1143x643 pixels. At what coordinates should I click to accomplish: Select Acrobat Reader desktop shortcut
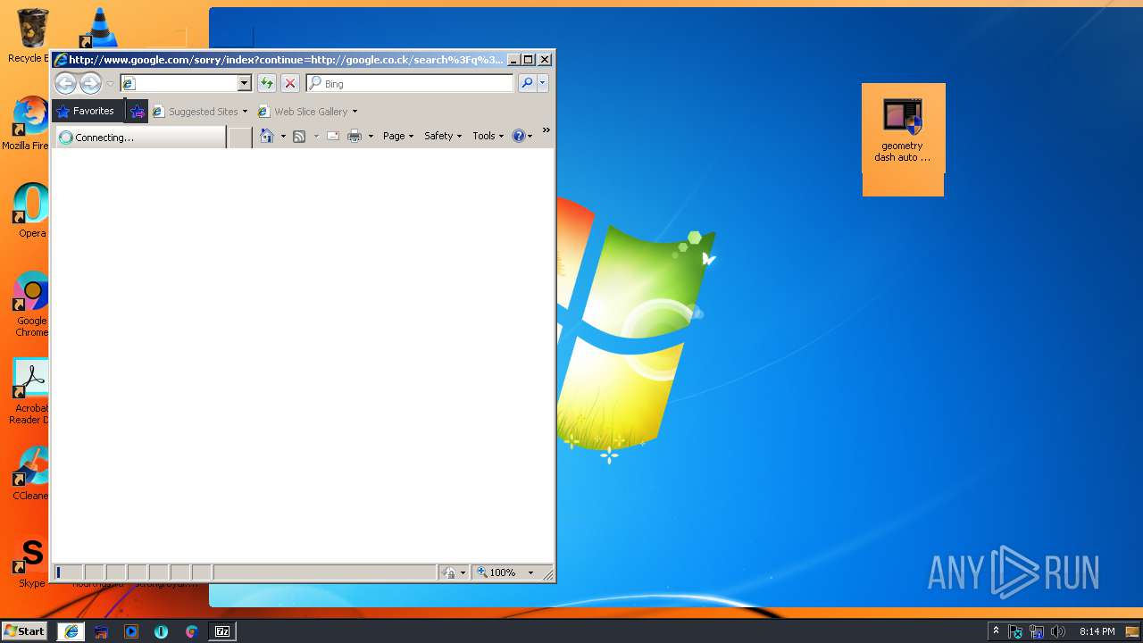(29, 392)
